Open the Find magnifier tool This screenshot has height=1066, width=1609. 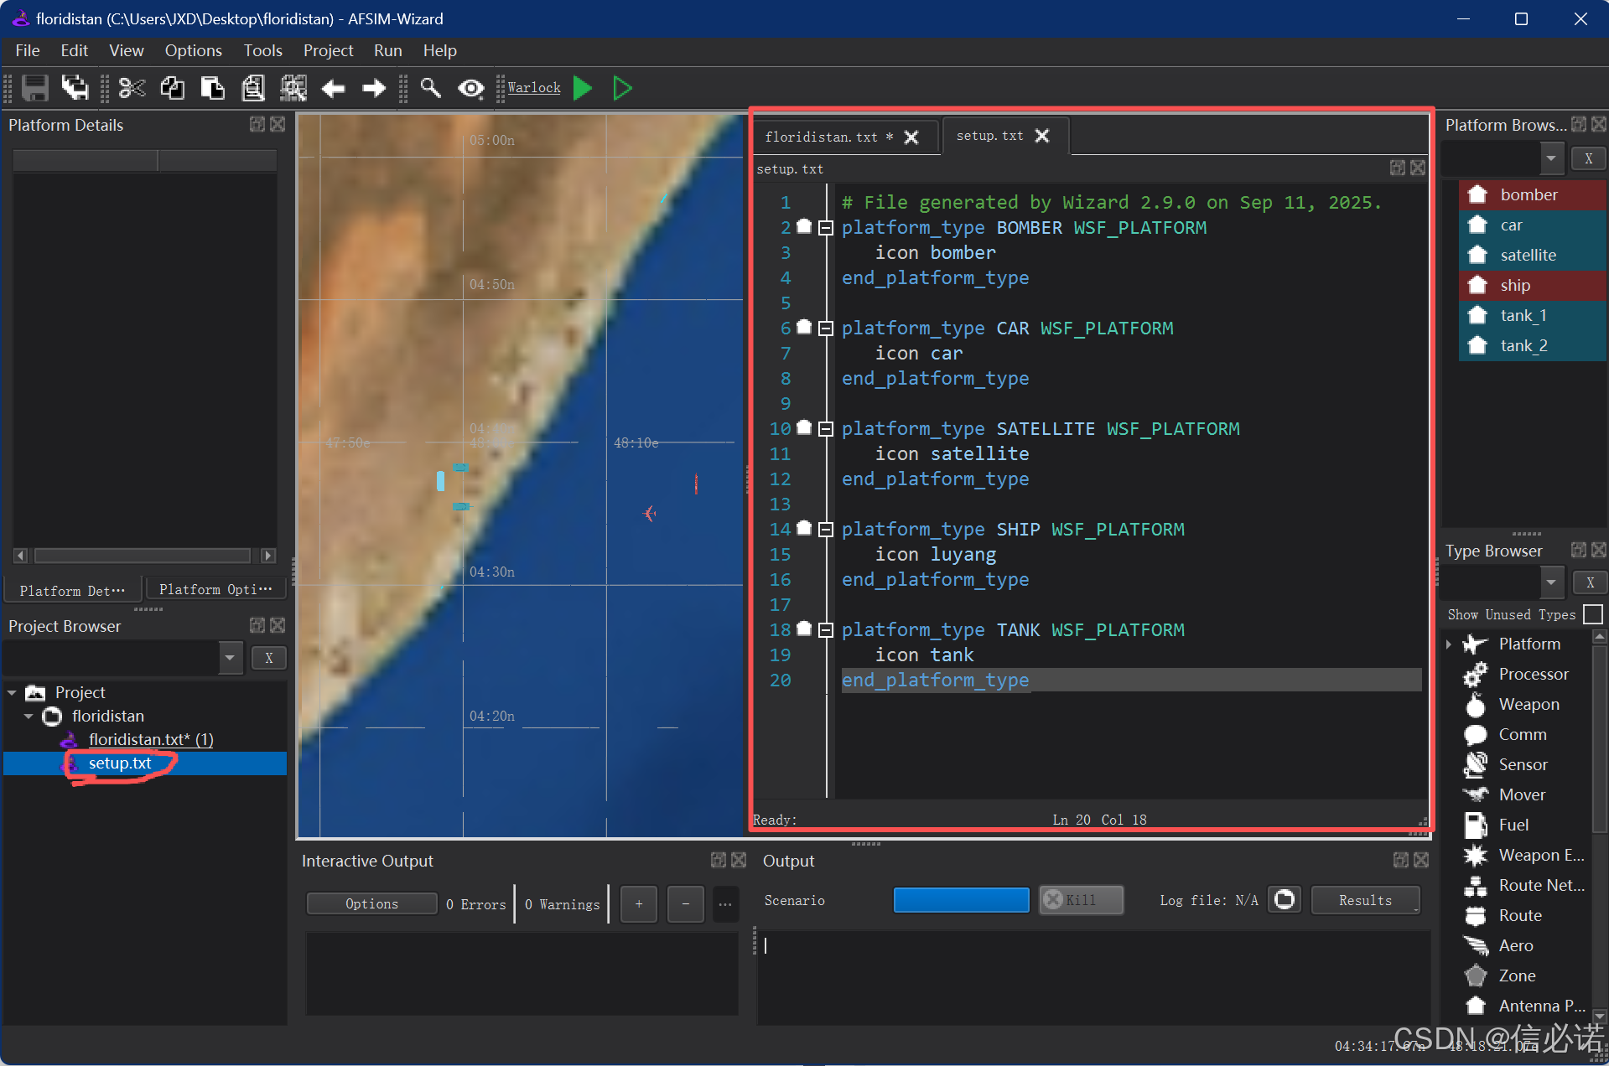click(x=430, y=88)
